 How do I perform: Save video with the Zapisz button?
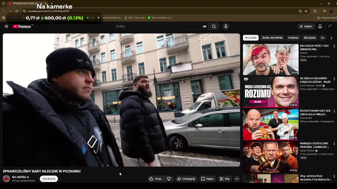pos(207,179)
